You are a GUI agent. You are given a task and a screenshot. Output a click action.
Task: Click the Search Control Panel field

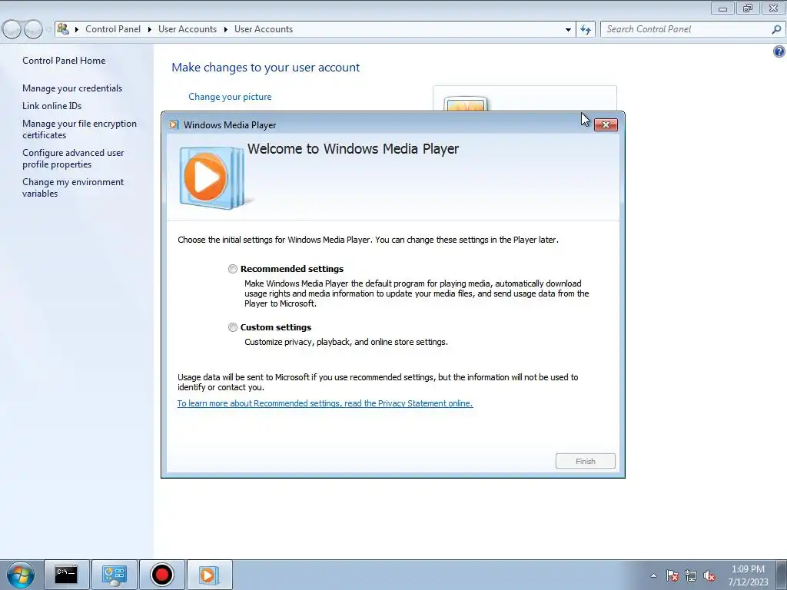coord(686,29)
